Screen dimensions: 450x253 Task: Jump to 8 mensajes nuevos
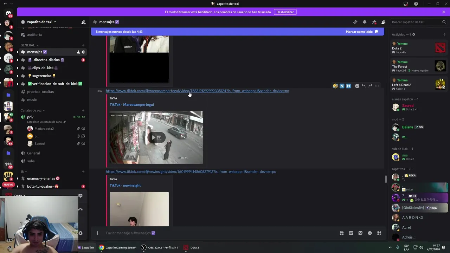pyautogui.click(x=119, y=32)
